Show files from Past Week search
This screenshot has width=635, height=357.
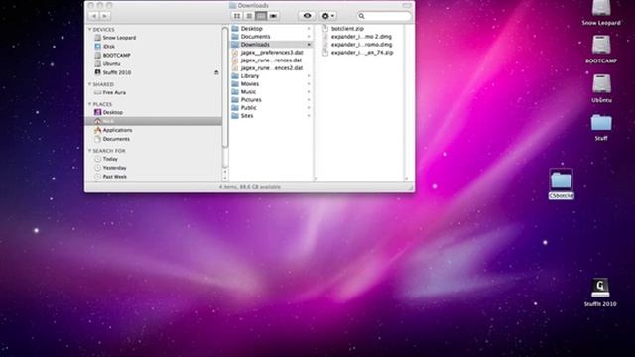110,177
